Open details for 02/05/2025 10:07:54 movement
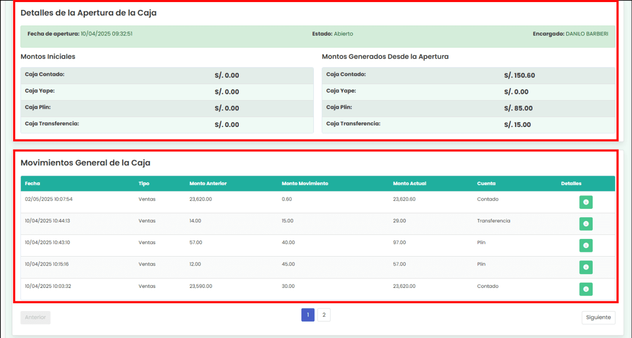The width and height of the screenshot is (632, 338). [585, 202]
